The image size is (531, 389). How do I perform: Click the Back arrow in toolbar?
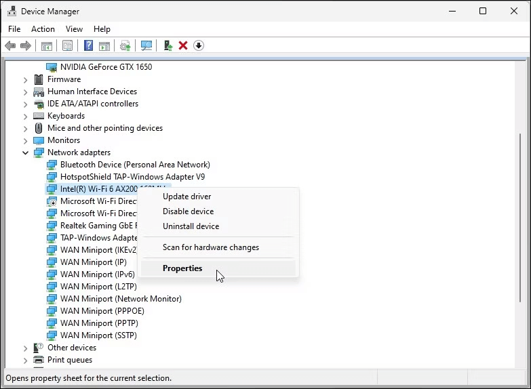[x=10, y=45]
